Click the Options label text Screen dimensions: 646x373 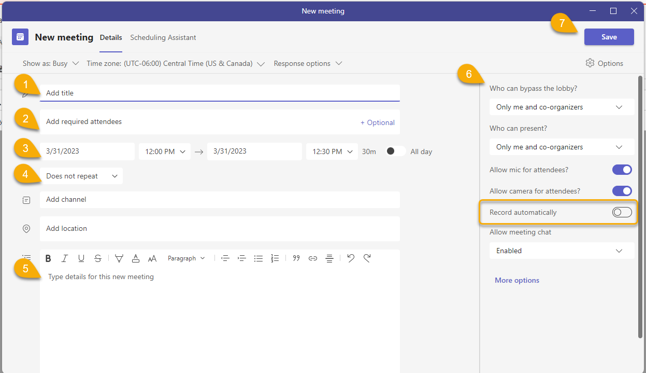coord(610,63)
